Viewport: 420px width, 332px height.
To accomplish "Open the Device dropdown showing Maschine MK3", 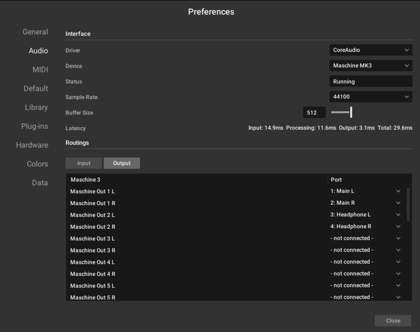I will [371, 66].
